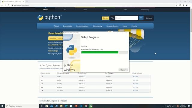The height and width of the screenshot is (108, 192).
Task: Click the browser Forward arrow
Action: tap(5, 5)
